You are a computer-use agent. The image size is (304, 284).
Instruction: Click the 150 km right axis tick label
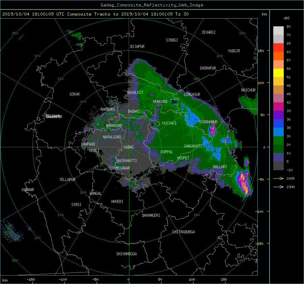(261, 51)
